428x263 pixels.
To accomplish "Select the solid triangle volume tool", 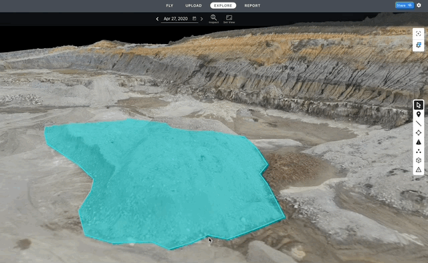I will click(x=419, y=142).
